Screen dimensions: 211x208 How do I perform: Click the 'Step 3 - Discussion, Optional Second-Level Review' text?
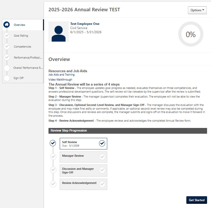[96, 105]
